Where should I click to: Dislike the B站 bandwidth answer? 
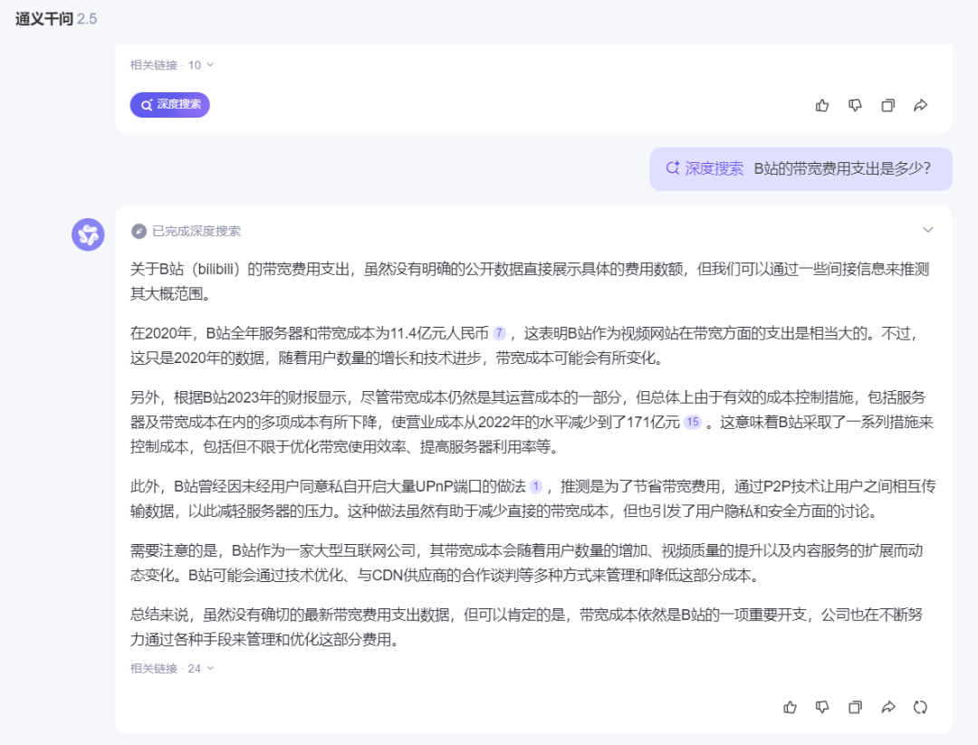click(822, 707)
